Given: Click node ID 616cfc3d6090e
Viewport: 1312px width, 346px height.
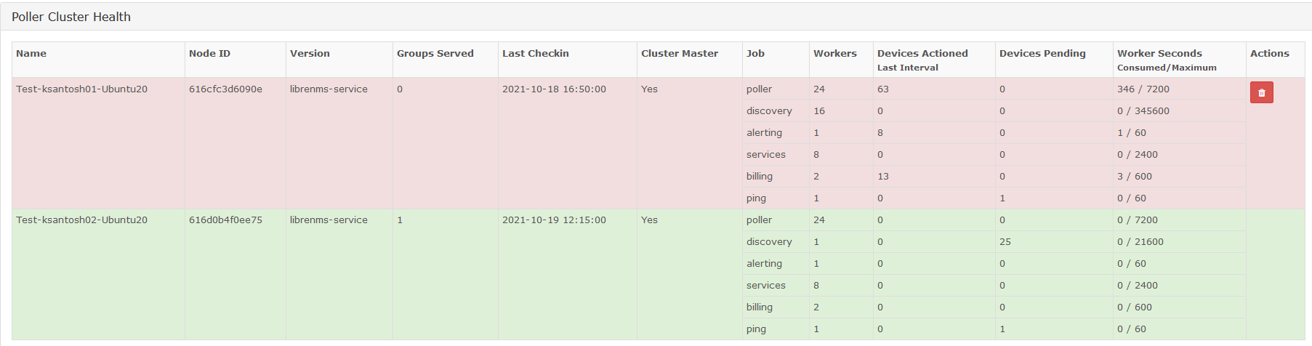Looking at the screenshot, I should coord(225,89).
